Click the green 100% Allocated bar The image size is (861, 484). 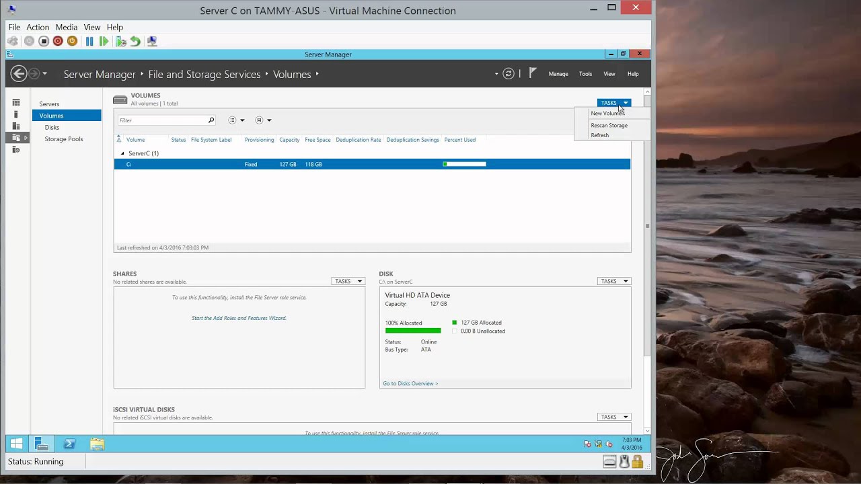[413, 331]
